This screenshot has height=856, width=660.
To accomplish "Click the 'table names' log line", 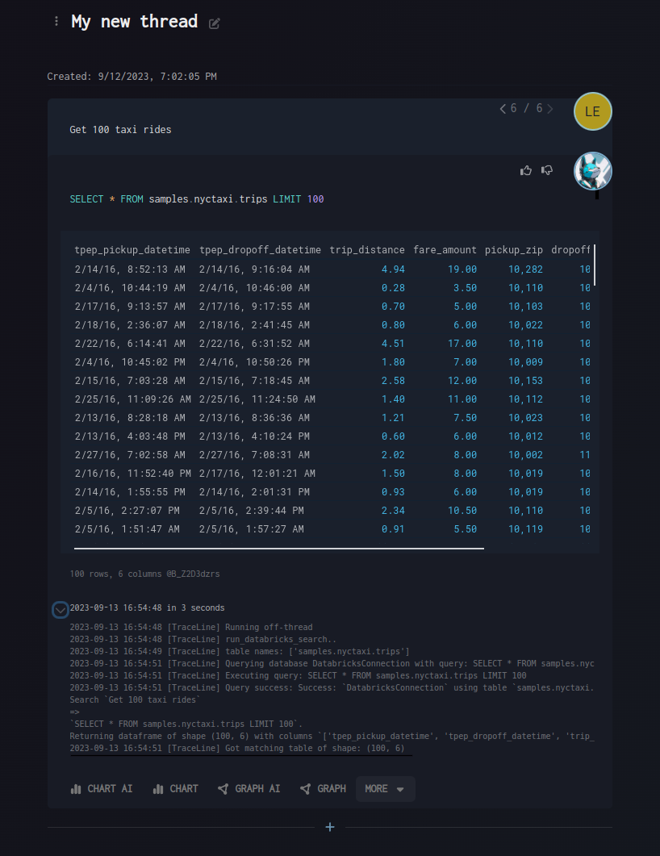I will [240, 651].
